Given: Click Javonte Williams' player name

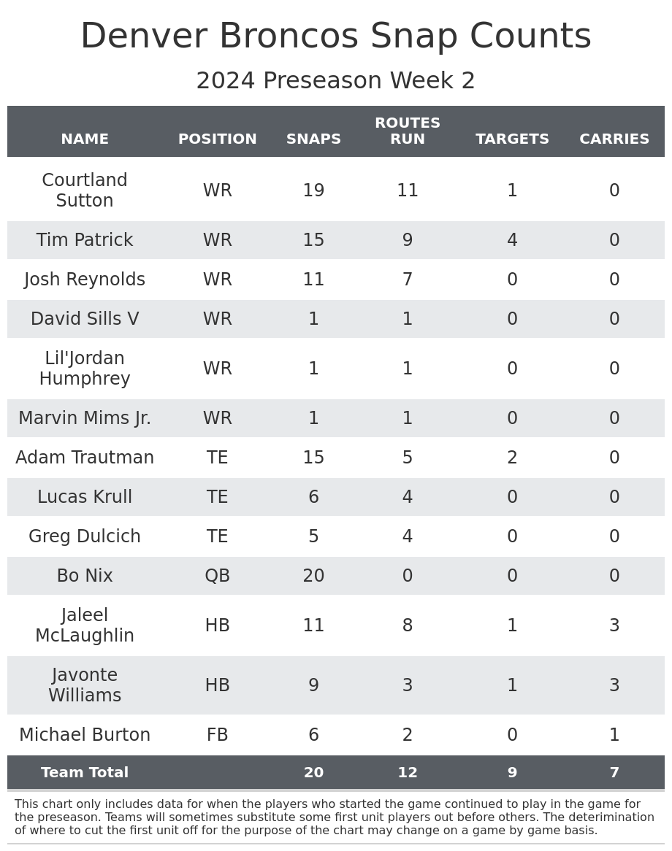Looking at the screenshot, I should coord(85,685).
